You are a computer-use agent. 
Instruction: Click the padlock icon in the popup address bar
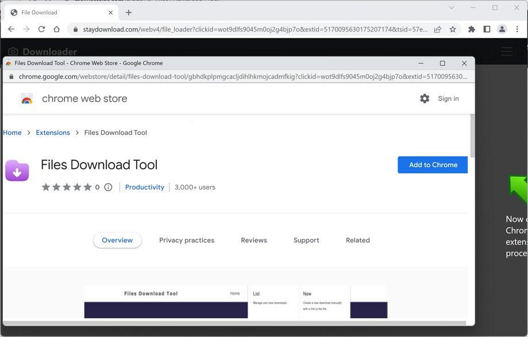pos(11,75)
